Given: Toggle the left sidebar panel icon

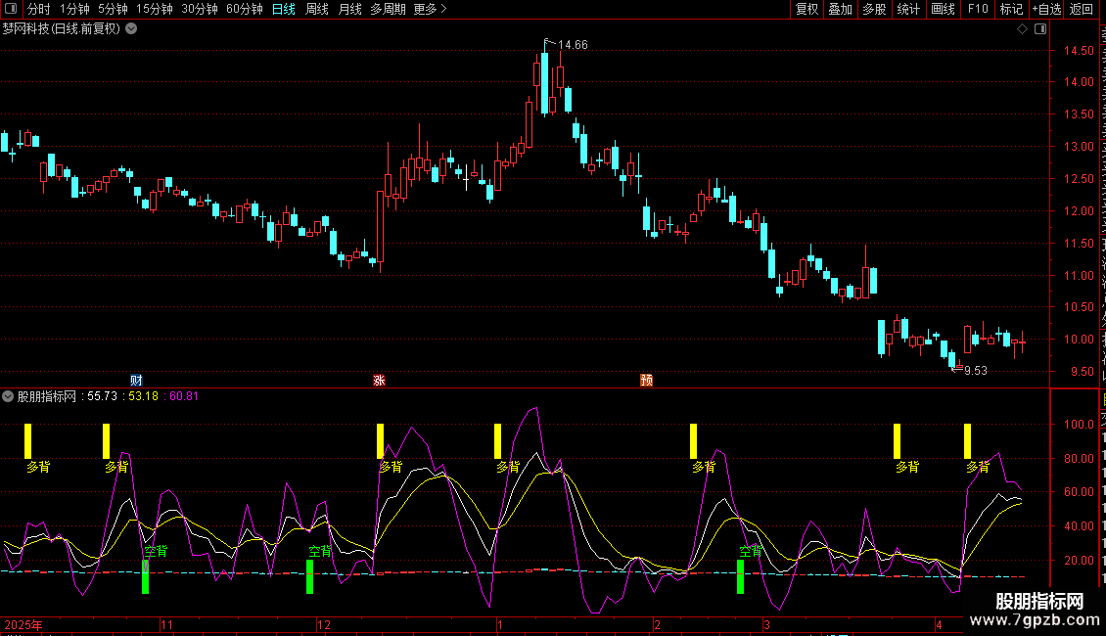Looking at the screenshot, I should click(x=11, y=9).
